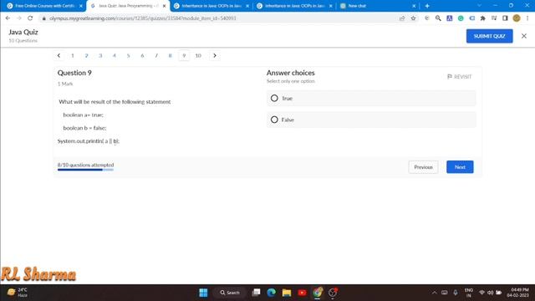Jump to question 5 in pagination

point(128,56)
